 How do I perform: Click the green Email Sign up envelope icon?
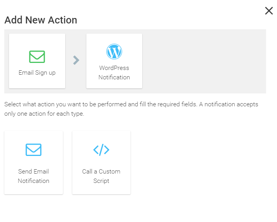pos(37,57)
